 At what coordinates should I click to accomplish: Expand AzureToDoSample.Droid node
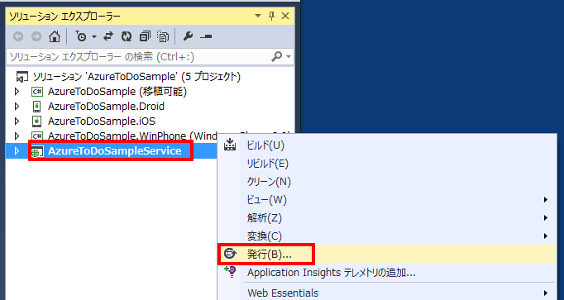point(17,107)
